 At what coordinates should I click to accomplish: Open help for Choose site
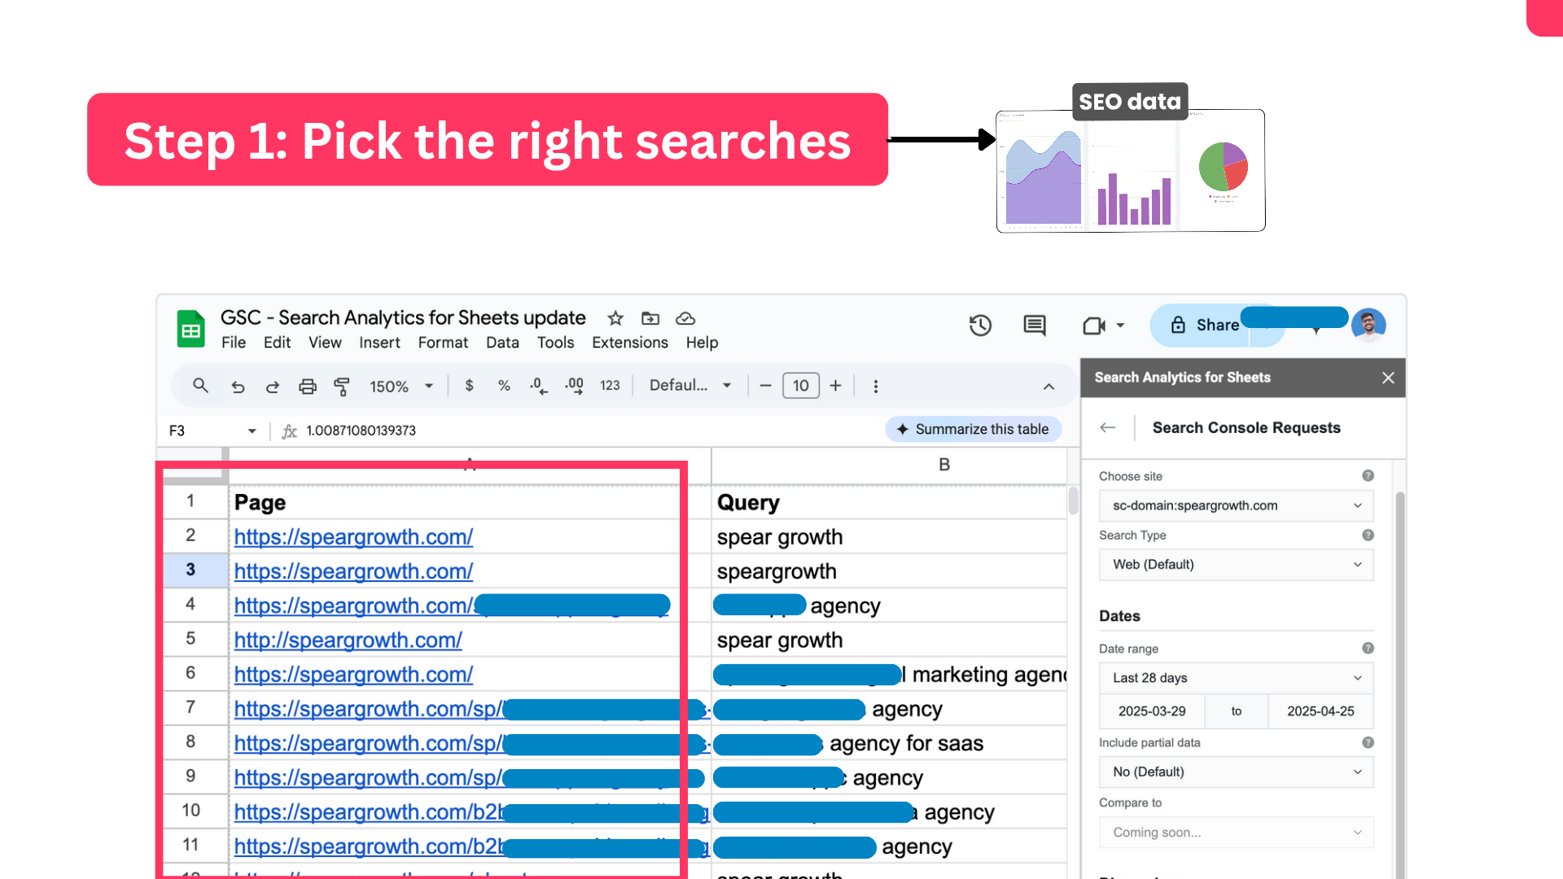click(1368, 475)
